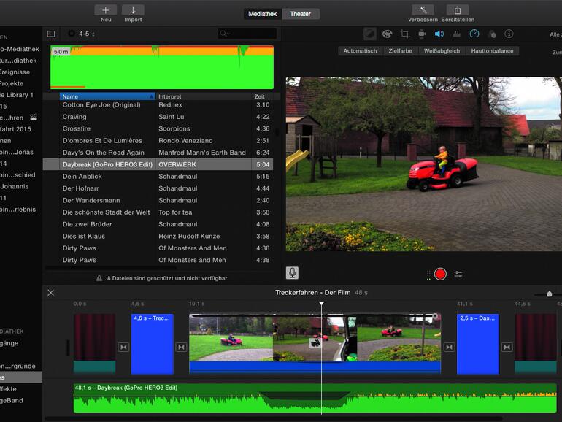The width and height of the screenshot is (562, 422).
Task: Show clip information icon
Action: 509,34
